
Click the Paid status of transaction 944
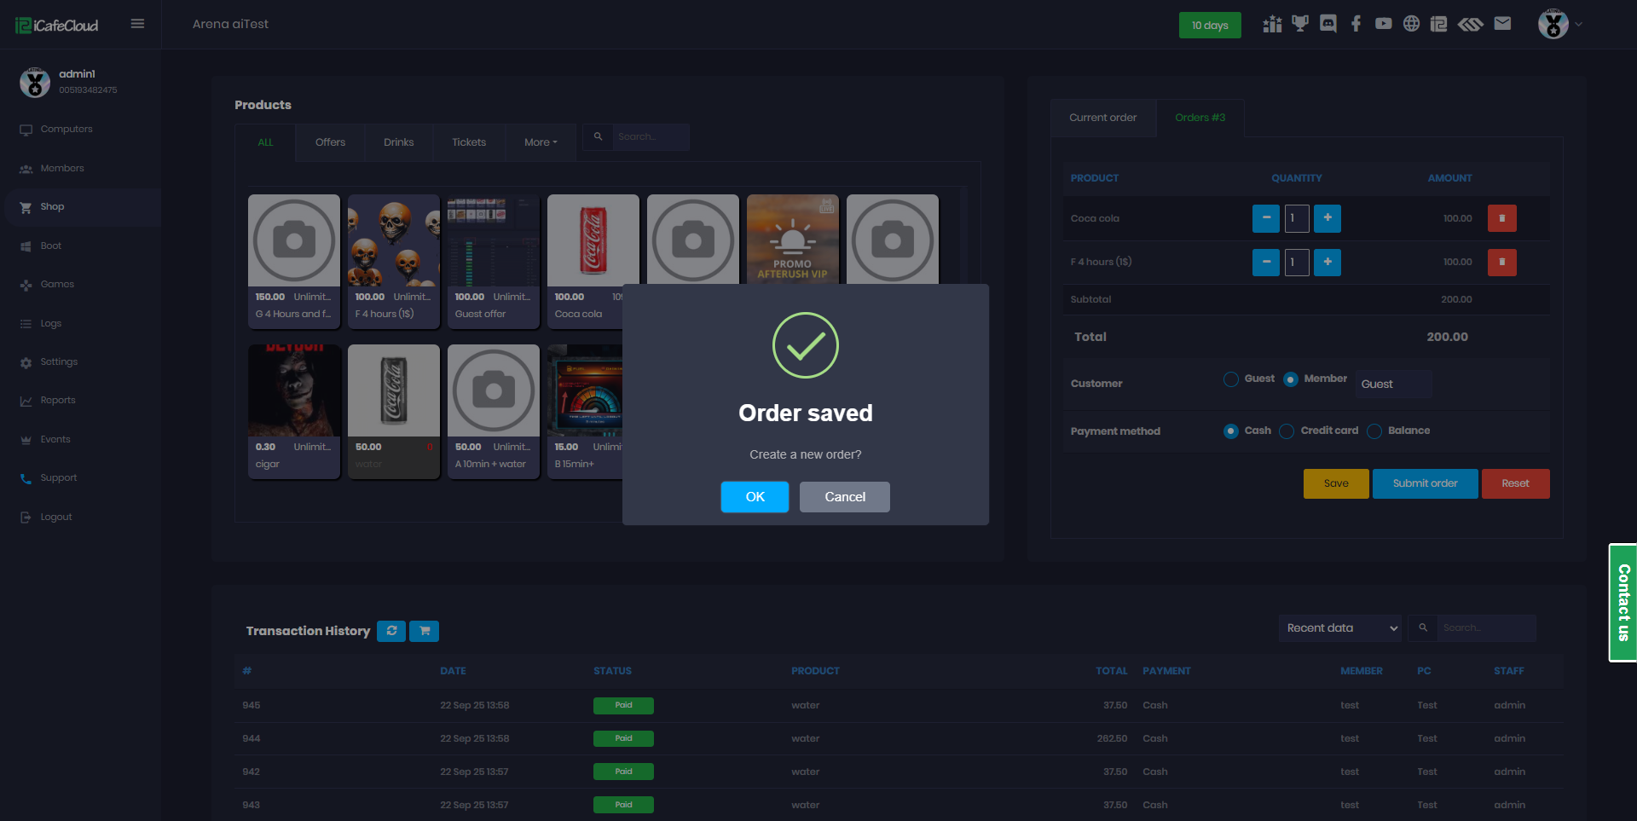tap(623, 738)
